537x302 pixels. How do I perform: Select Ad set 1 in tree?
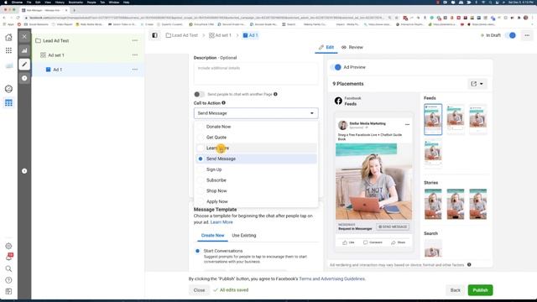[52, 55]
